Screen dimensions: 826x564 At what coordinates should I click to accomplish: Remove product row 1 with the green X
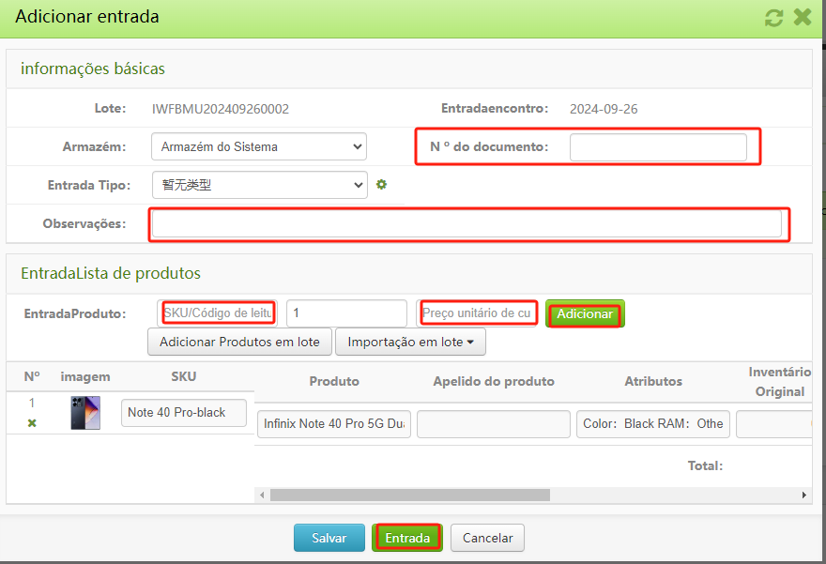pyautogui.click(x=32, y=423)
